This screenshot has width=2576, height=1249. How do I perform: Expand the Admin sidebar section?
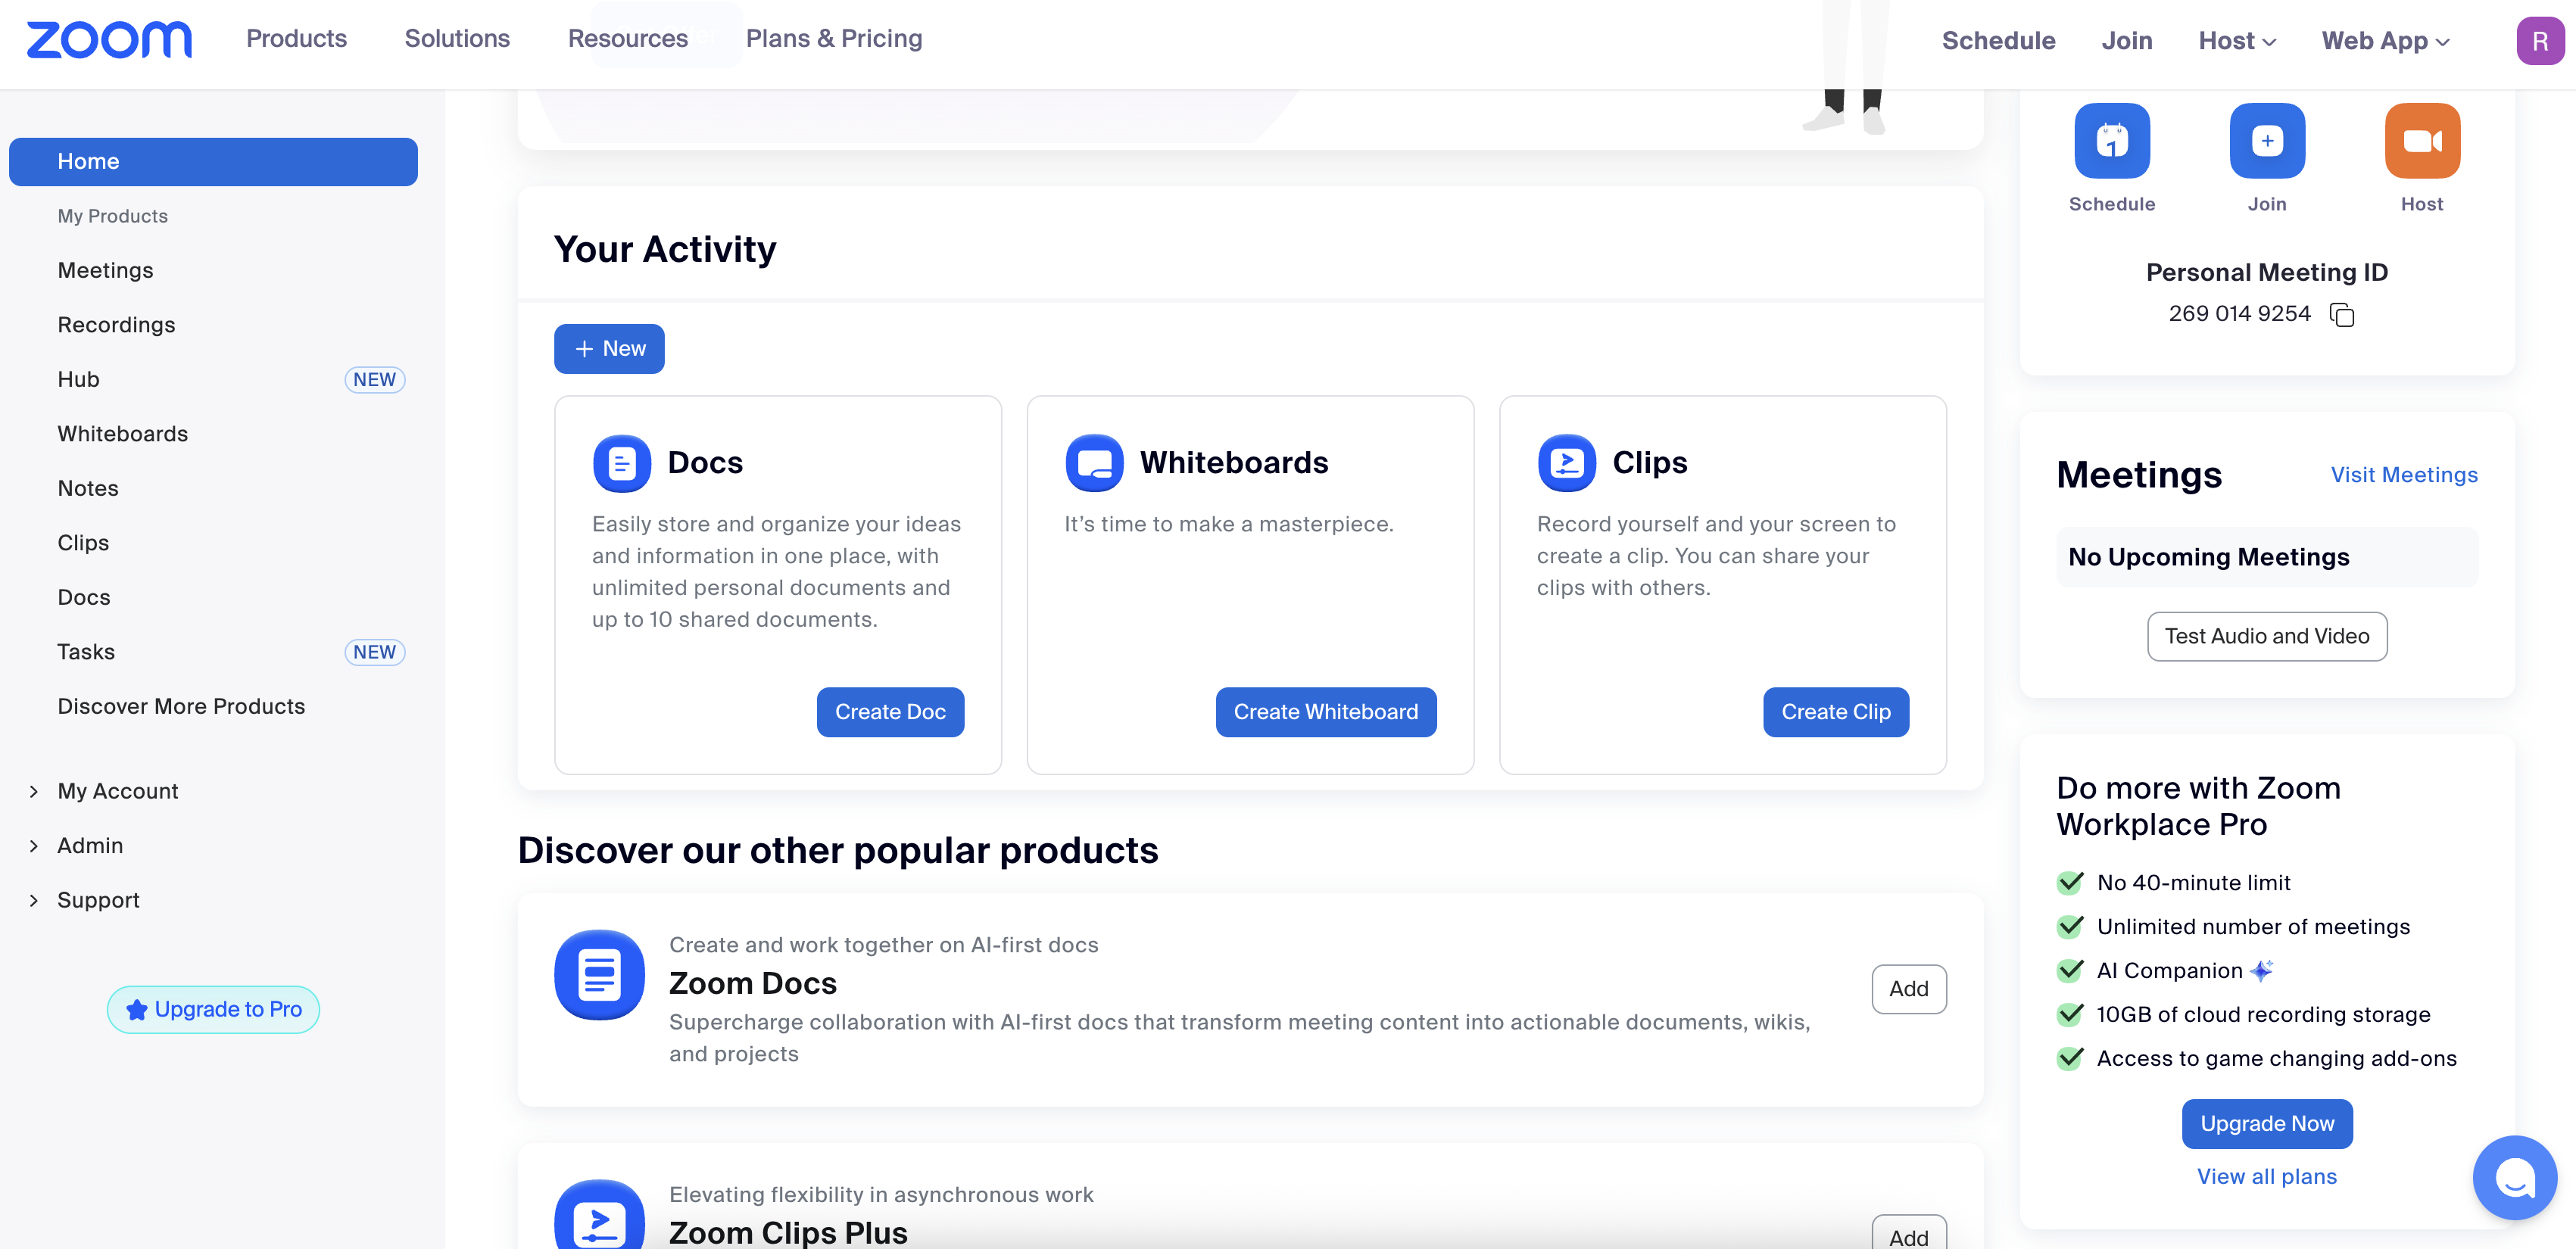tap(90, 845)
